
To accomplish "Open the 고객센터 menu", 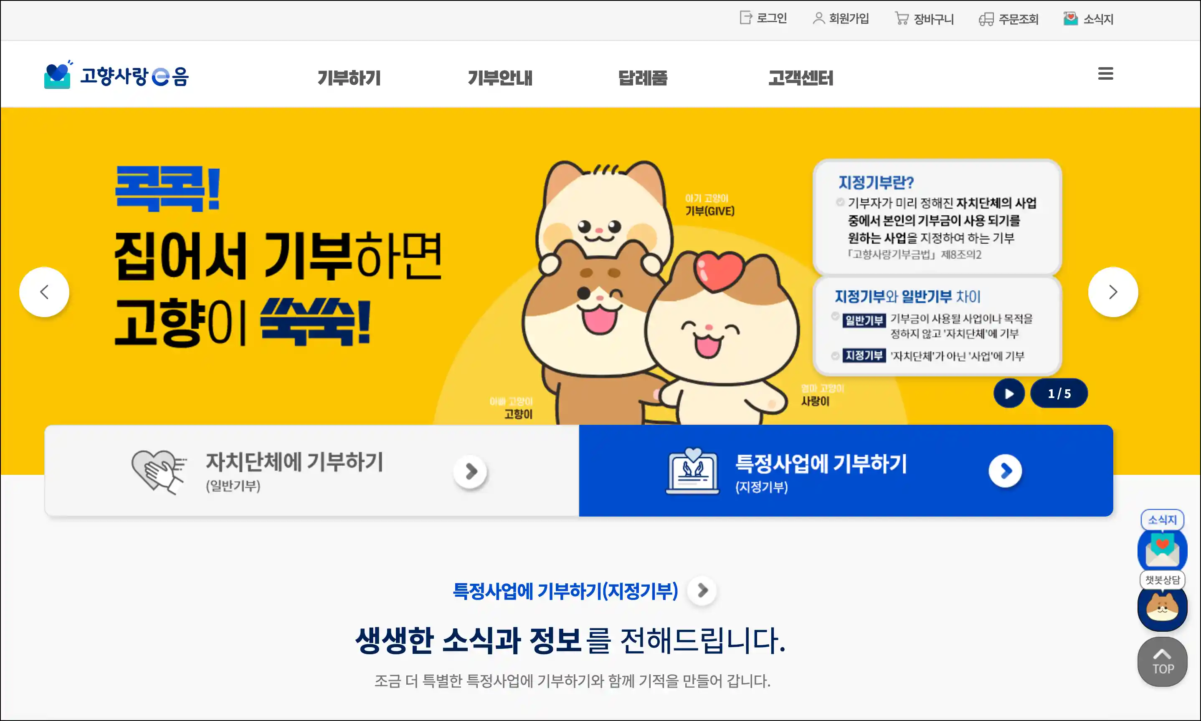I will coord(801,78).
